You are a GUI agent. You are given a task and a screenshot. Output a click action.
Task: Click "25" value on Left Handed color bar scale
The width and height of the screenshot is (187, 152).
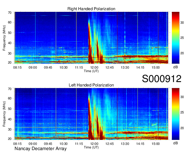(x=182, y=112)
